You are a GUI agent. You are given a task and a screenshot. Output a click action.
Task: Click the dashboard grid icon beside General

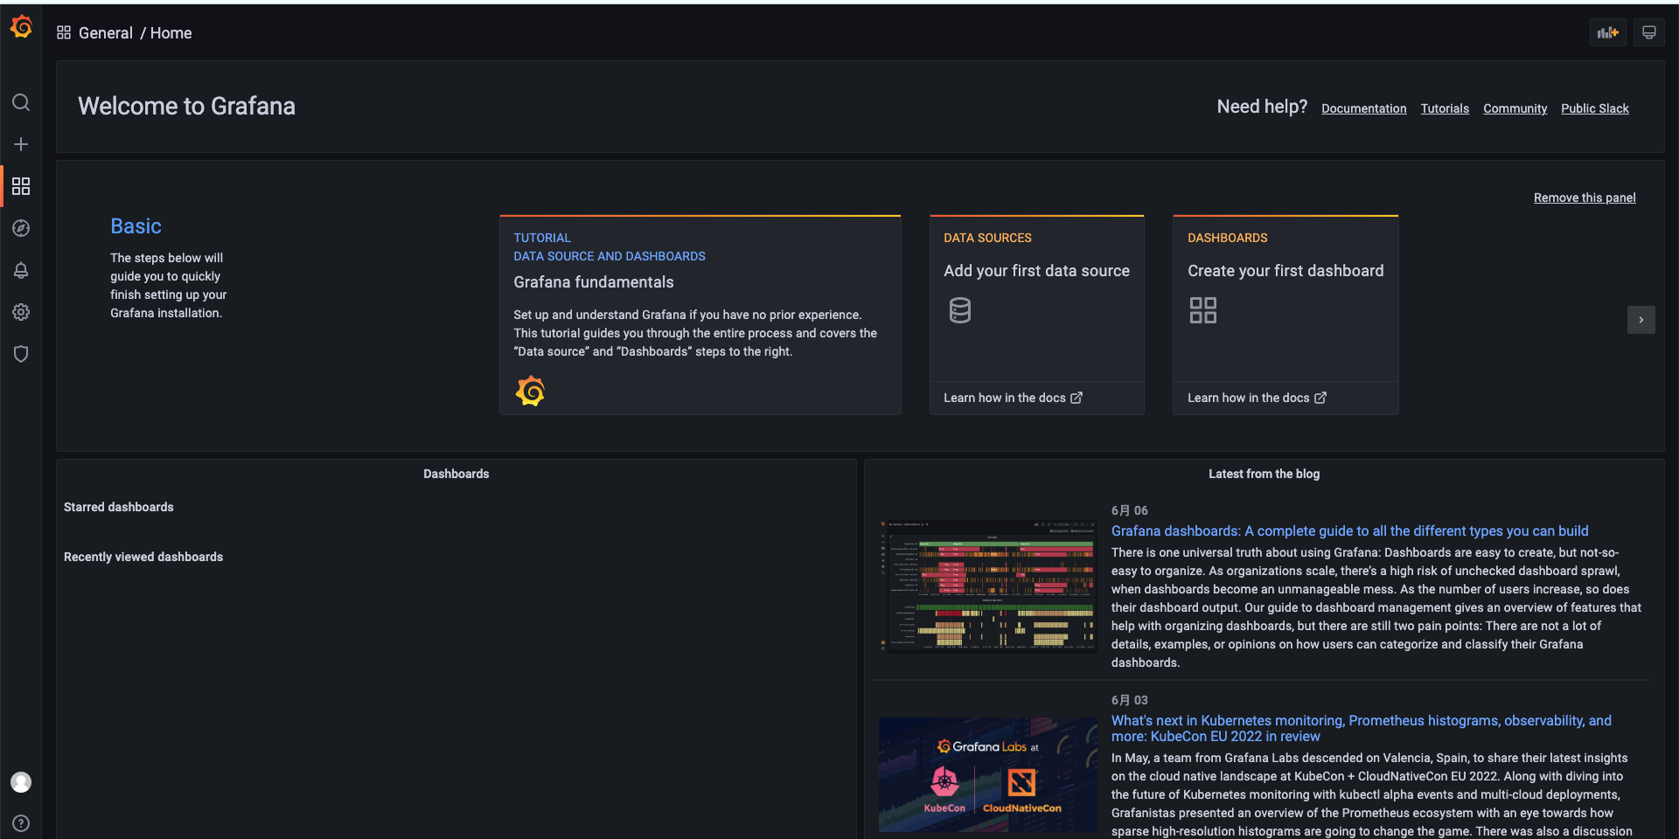tap(64, 32)
